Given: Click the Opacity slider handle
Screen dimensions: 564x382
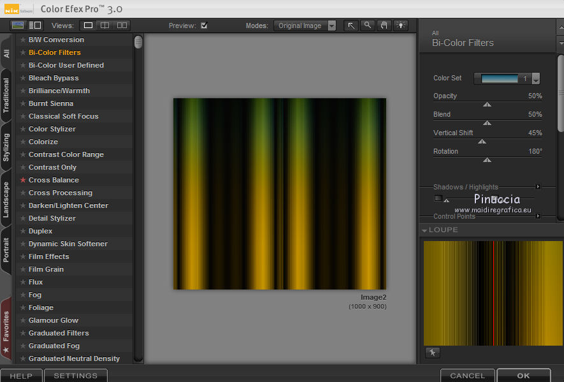Looking at the screenshot, I should (x=487, y=104).
